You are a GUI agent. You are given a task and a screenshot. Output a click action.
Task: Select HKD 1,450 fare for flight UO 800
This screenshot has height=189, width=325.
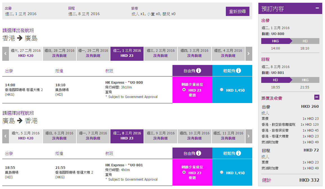pyautogui.click(x=222, y=90)
